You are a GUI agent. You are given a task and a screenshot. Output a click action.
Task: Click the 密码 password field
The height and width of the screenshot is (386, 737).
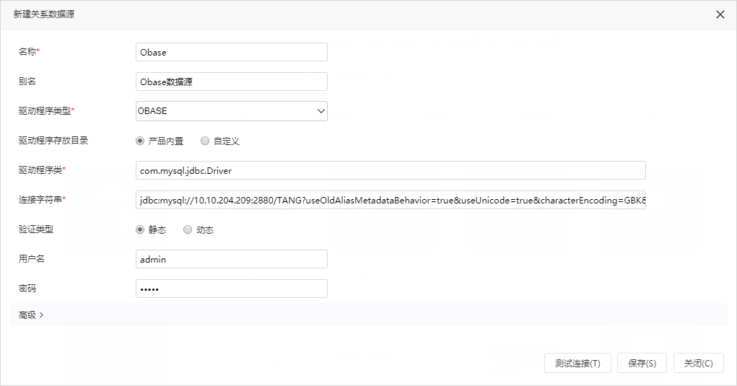pyautogui.click(x=231, y=289)
